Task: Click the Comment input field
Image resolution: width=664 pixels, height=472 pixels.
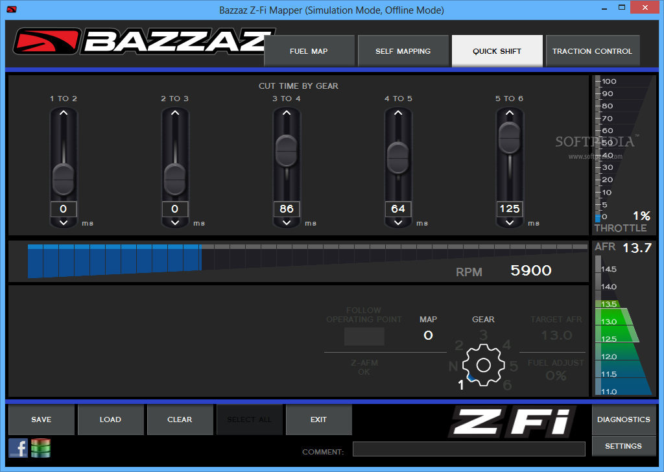Action: 469,449
